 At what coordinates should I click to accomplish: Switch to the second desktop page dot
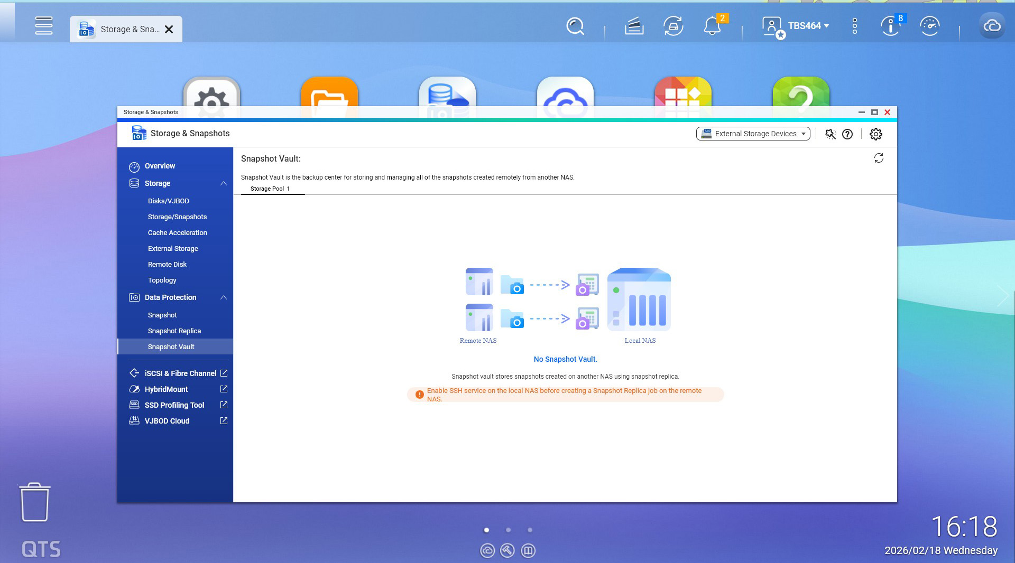508,530
